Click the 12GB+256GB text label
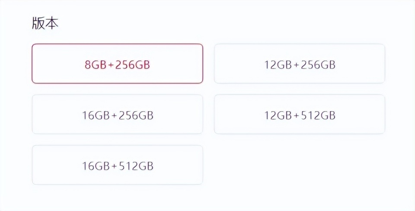The height and width of the screenshot is (211, 415). pyautogui.click(x=300, y=65)
